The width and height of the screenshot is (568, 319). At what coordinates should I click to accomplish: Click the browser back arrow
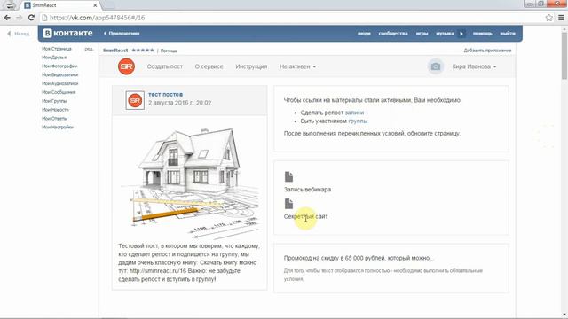(7, 18)
